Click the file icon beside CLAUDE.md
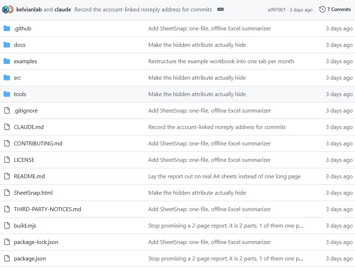 pyautogui.click(x=7, y=127)
